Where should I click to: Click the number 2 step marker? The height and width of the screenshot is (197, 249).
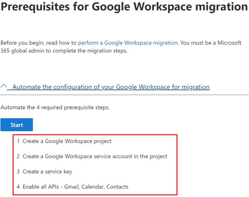tap(18, 156)
